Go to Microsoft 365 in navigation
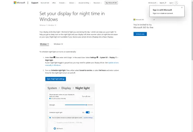 (45, 3)
